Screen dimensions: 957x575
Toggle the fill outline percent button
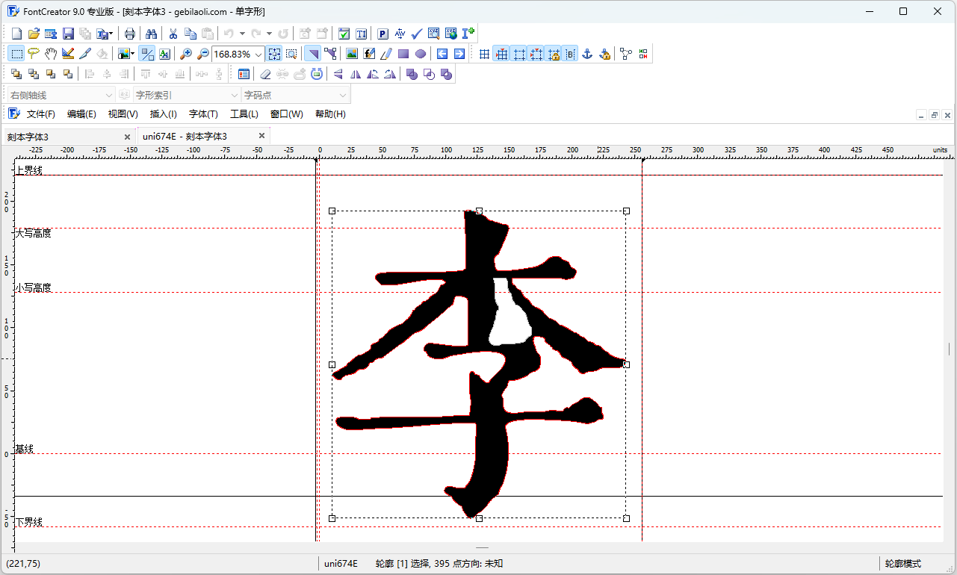(x=147, y=54)
